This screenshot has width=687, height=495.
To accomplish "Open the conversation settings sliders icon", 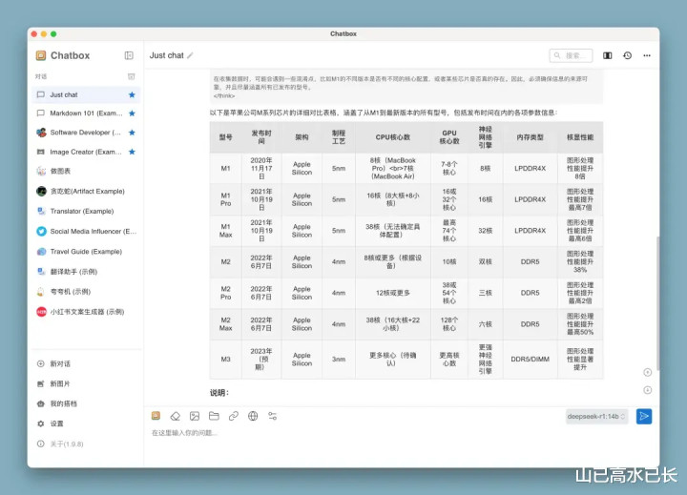I will pos(272,416).
